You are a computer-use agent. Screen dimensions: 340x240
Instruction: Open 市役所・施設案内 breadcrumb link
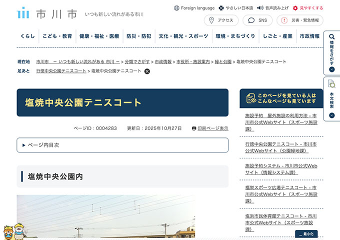193,62
